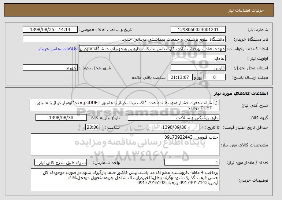This screenshot has width=282, height=200.
Task: Select the request creator field
Action: click(x=152, y=49)
